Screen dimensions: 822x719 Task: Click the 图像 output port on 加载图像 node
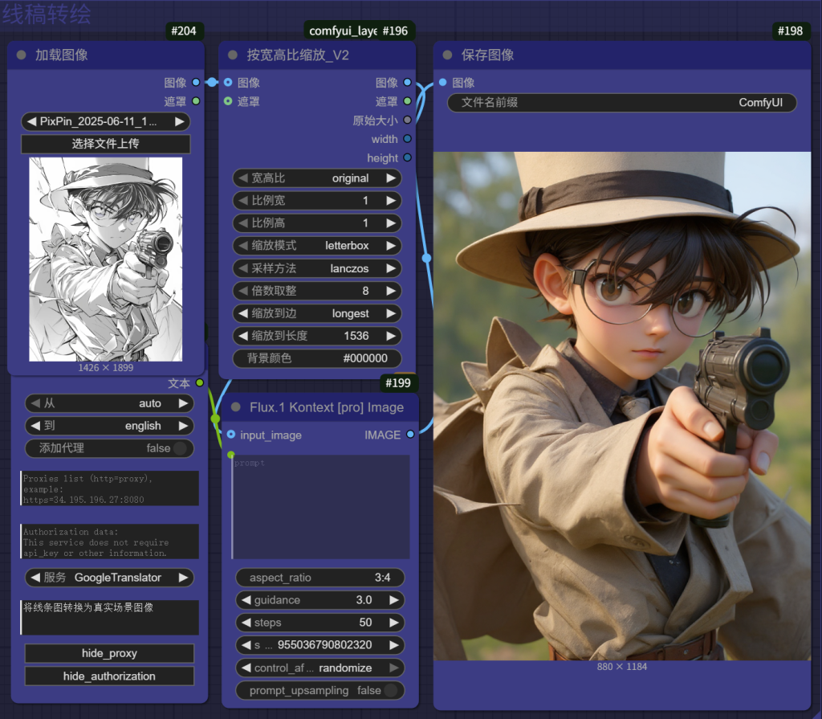[x=196, y=82]
